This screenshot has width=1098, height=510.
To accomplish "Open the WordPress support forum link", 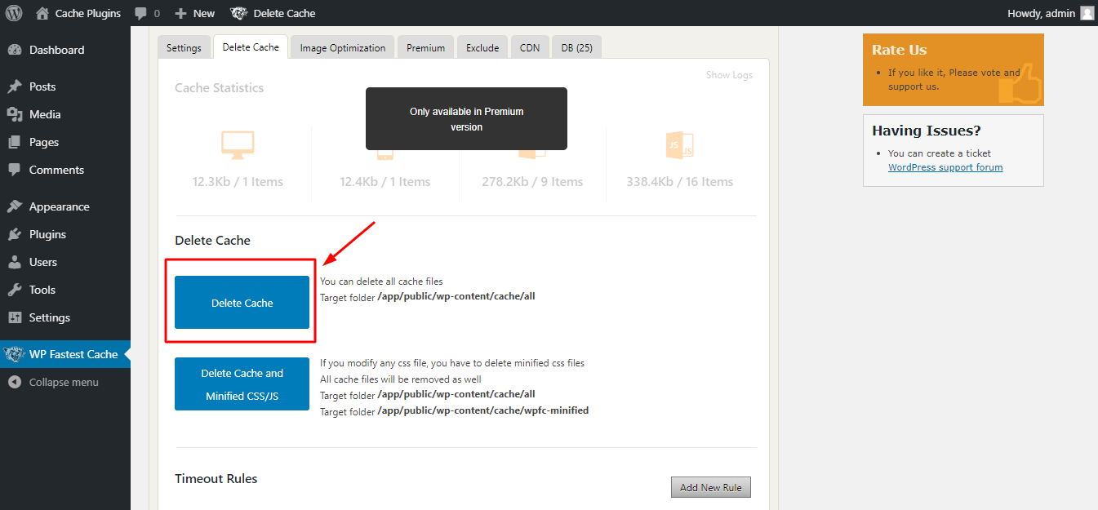I will pyautogui.click(x=945, y=167).
